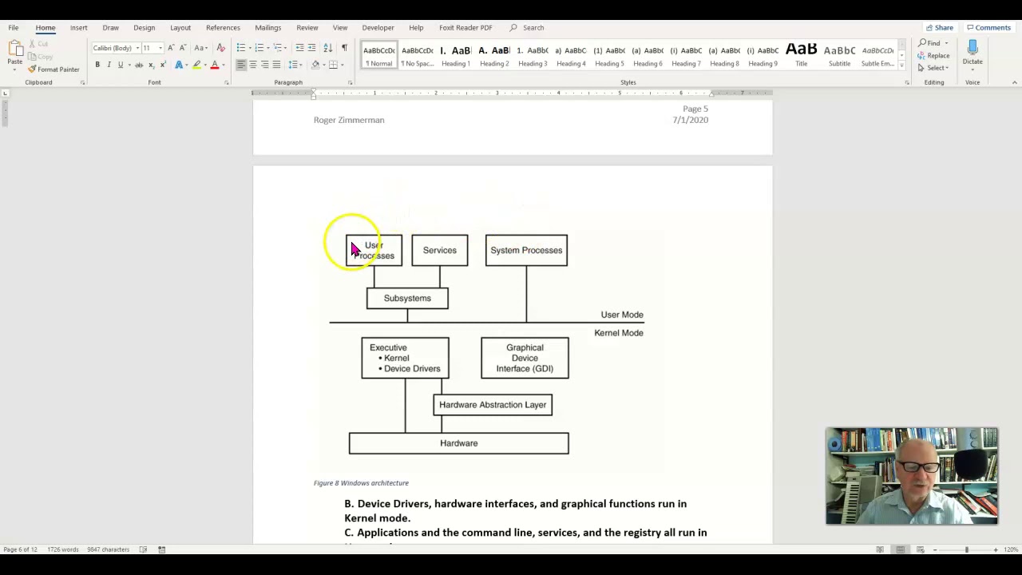Open the File menu
Viewport: 1022px width, 575px height.
[14, 27]
